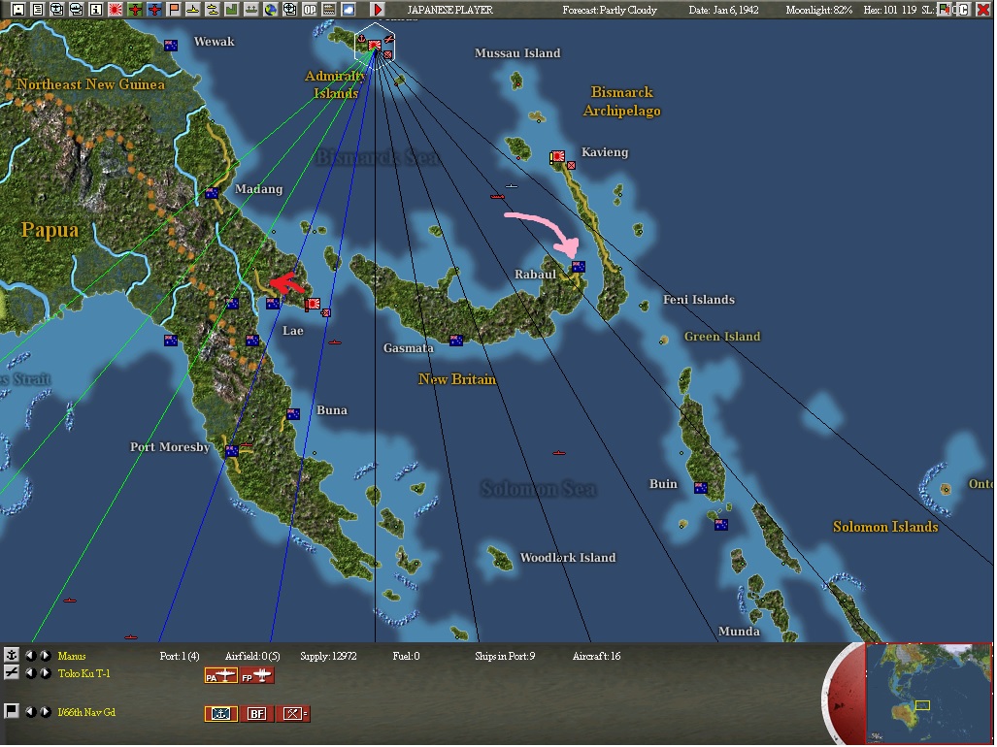Click the 'Port: 1 (4)' readout
The width and height of the screenshot is (997, 747).
(x=180, y=656)
